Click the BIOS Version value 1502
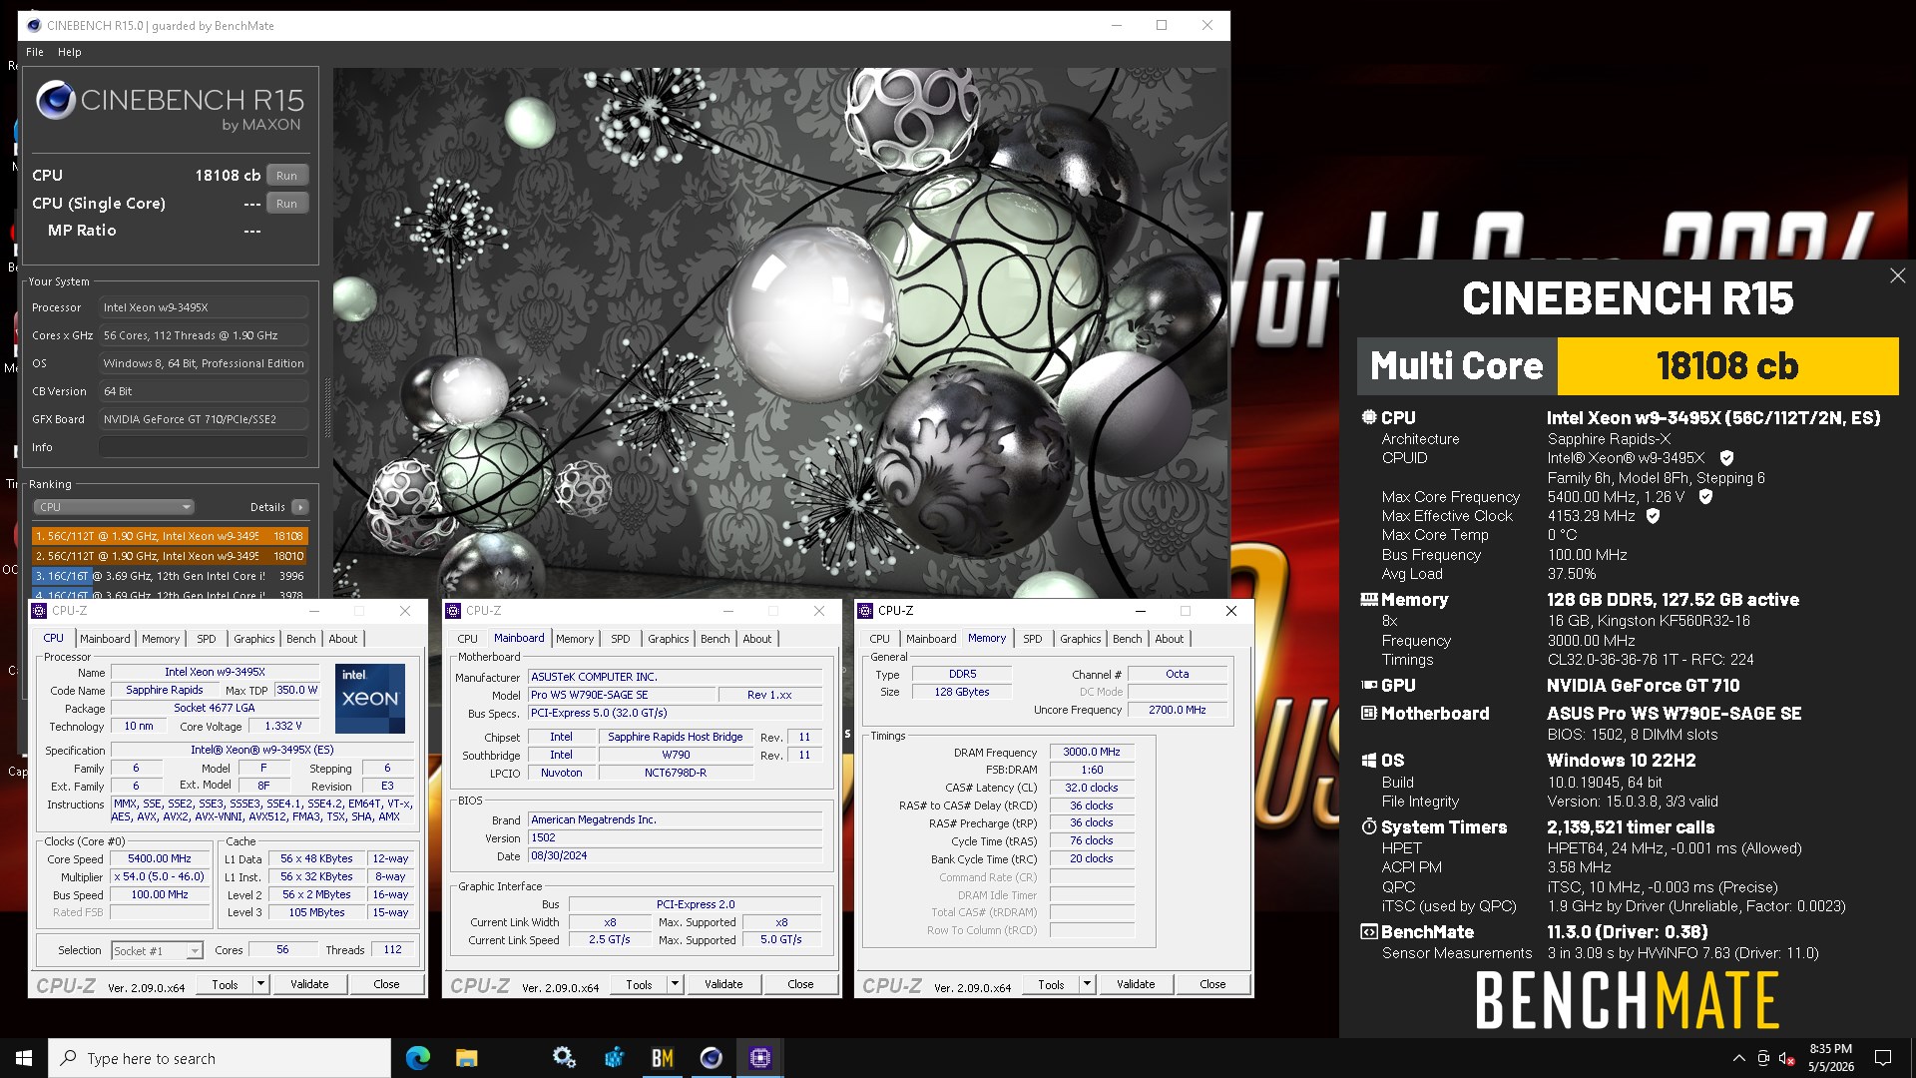Image resolution: width=1916 pixels, height=1078 pixels. click(x=676, y=838)
